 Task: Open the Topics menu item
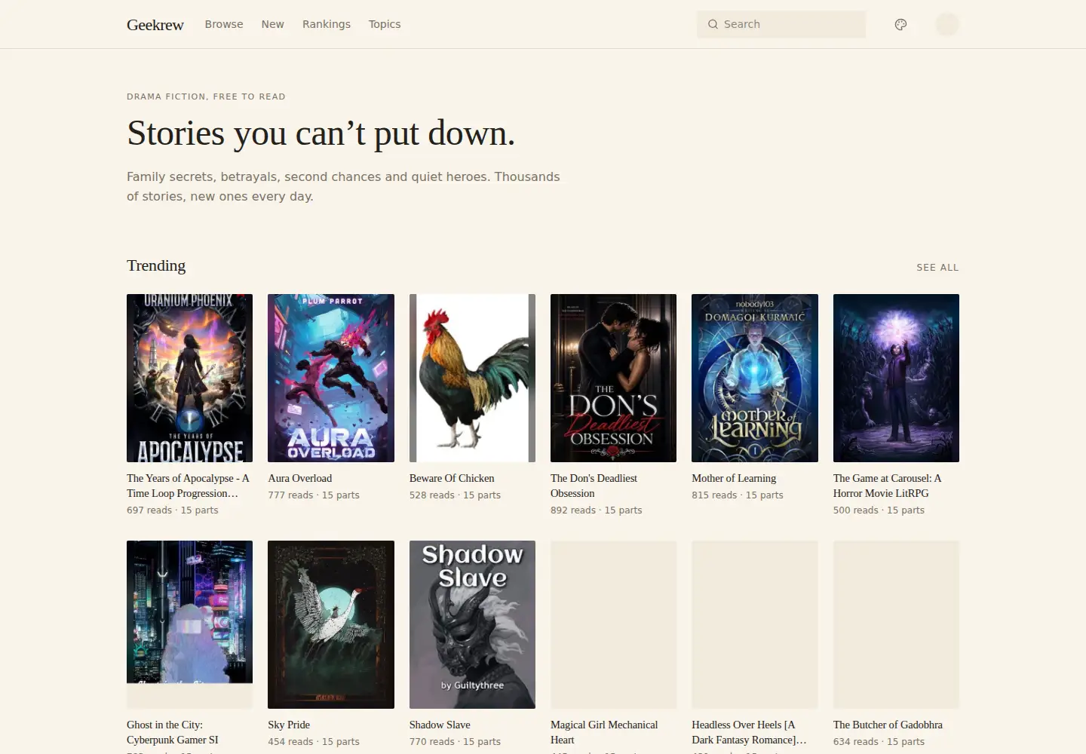tap(385, 24)
